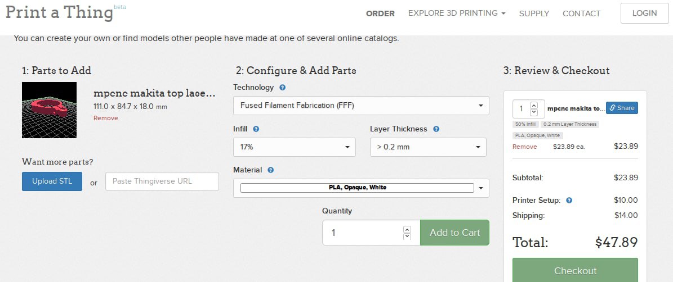Image resolution: width=673 pixels, height=282 pixels.
Task: Click the Technology help info icon
Action: tap(282, 87)
